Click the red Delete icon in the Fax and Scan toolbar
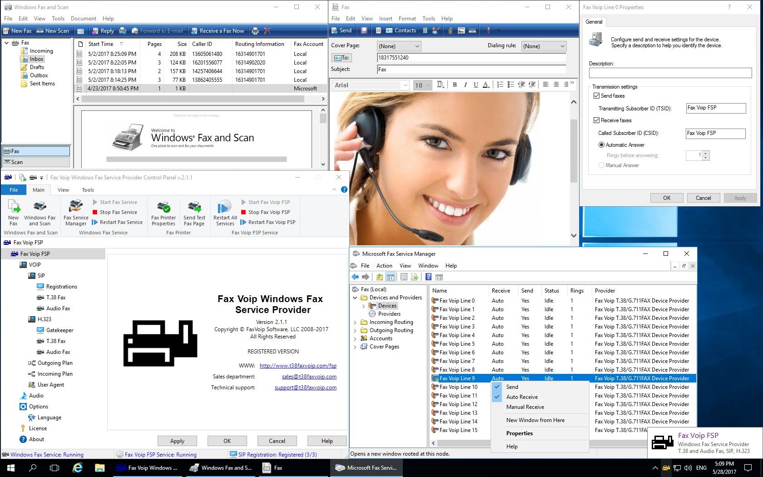 [267, 31]
